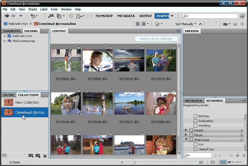Tick the Кот keyword checkbox
The height and width of the screenshot is (166, 248).
pyautogui.click(x=195, y=144)
